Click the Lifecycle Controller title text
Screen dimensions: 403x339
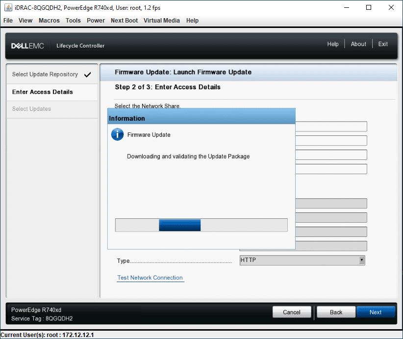pos(80,46)
